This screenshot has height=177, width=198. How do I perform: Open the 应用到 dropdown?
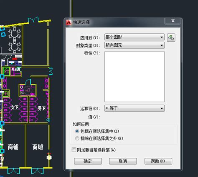pyautogui.click(x=135, y=37)
